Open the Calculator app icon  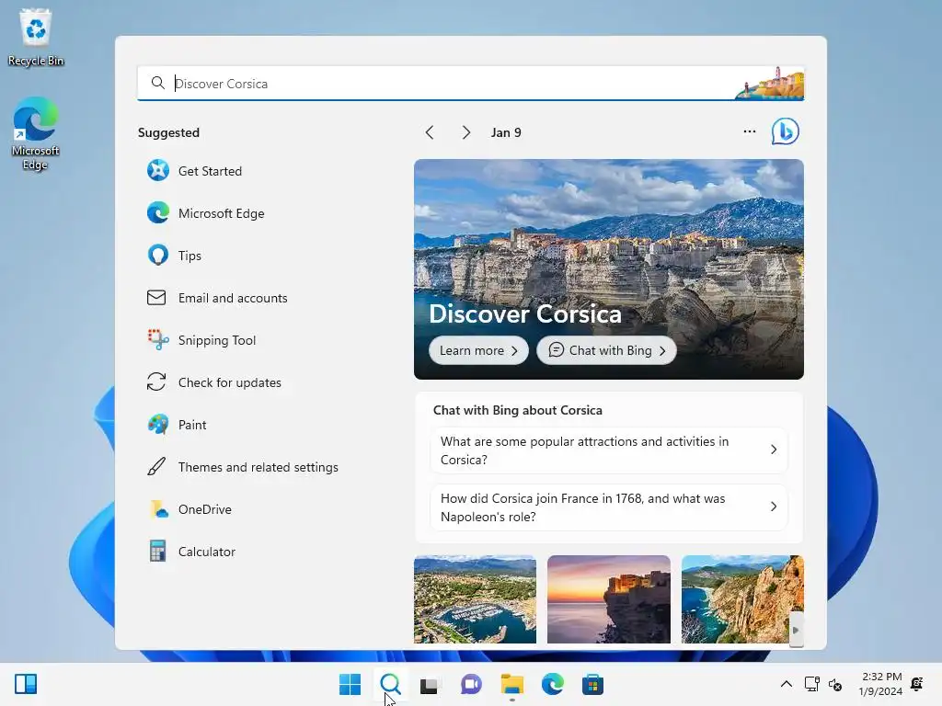click(157, 552)
